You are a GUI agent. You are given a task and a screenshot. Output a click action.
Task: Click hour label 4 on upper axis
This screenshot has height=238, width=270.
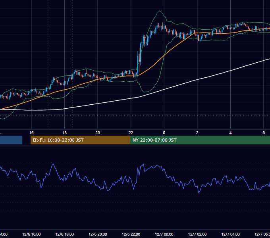click(230, 133)
